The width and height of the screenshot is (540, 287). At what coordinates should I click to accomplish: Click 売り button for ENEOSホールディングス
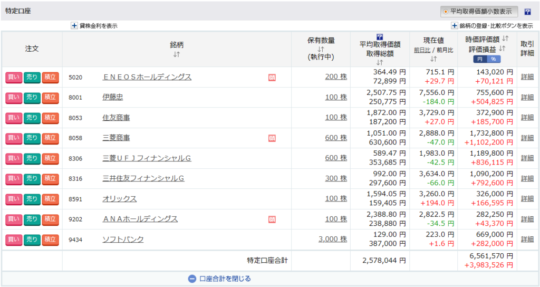[32, 77]
